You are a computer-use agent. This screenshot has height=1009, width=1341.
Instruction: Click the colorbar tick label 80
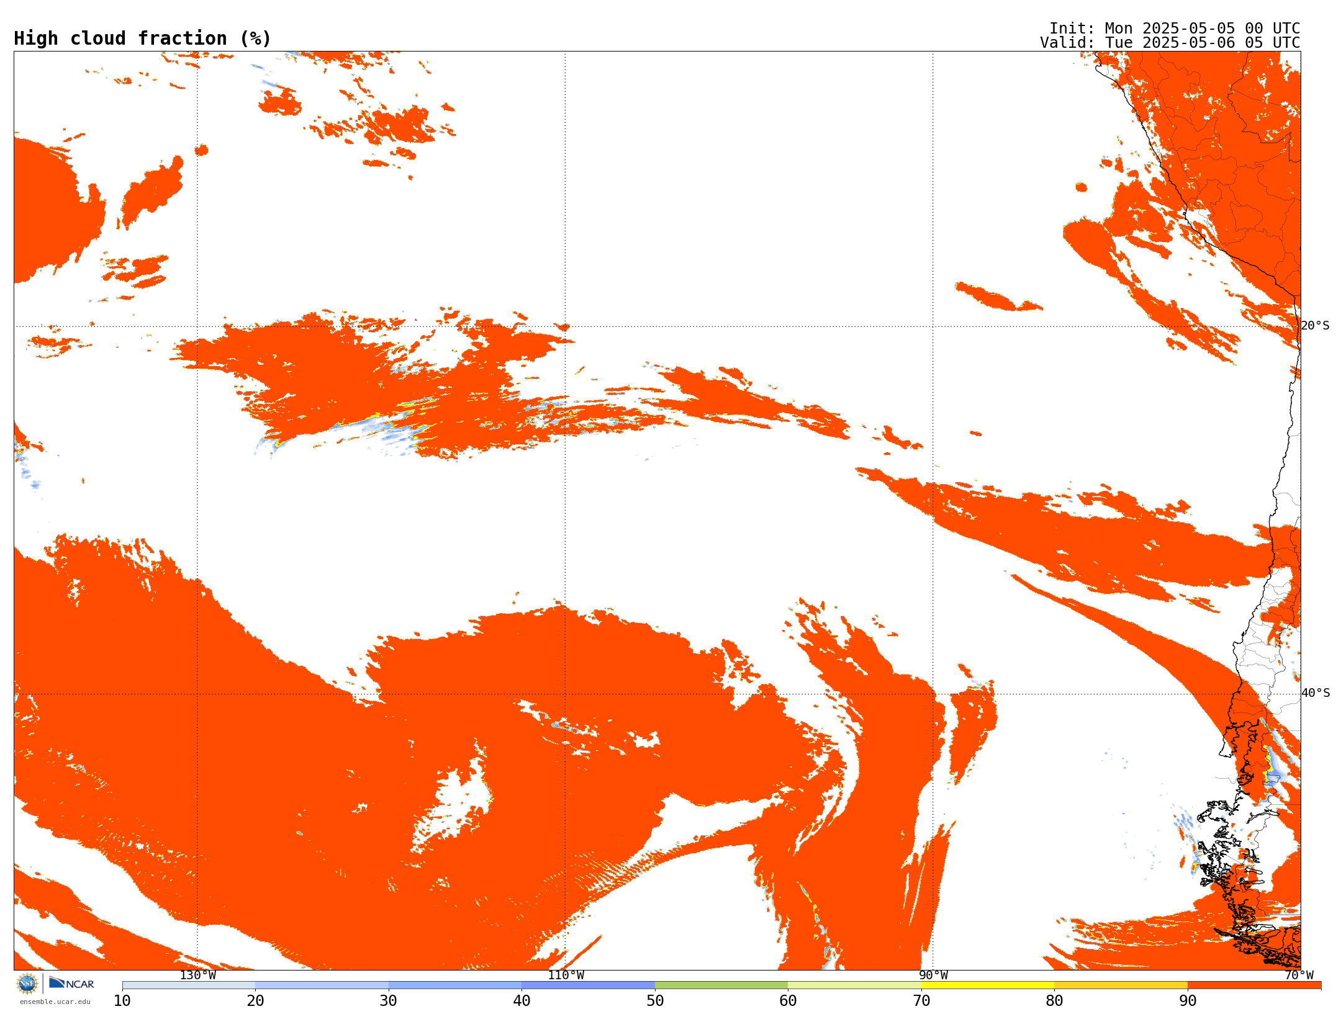pyautogui.click(x=1054, y=1000)
